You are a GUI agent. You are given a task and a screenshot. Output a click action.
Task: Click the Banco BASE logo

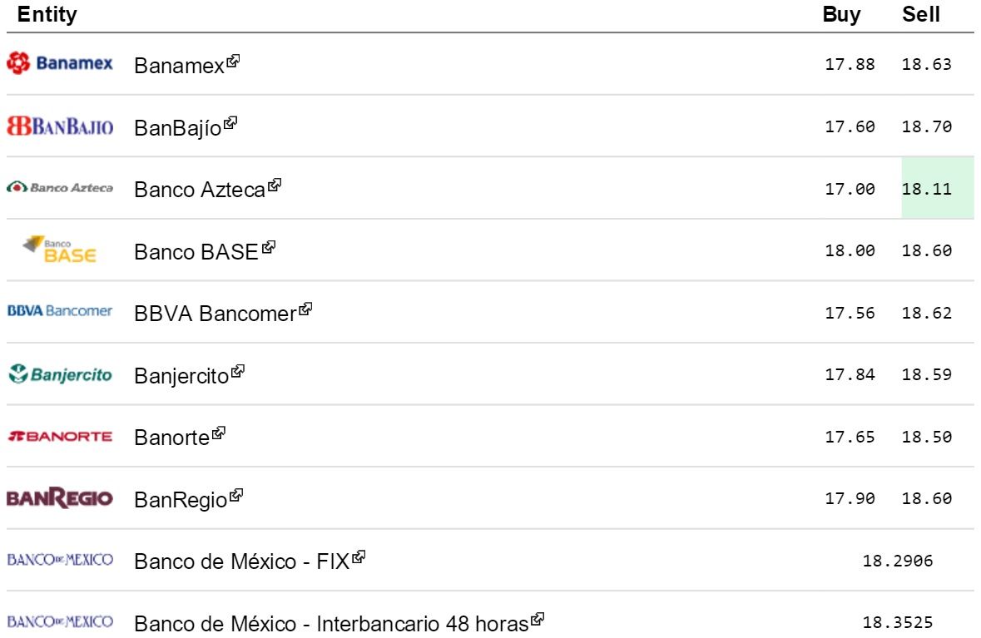[x=59, y=250]
